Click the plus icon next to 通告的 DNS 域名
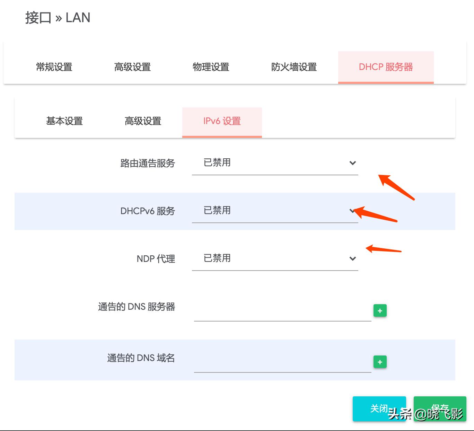This screenshot has height=431, width=474. (x=380, y=362)
